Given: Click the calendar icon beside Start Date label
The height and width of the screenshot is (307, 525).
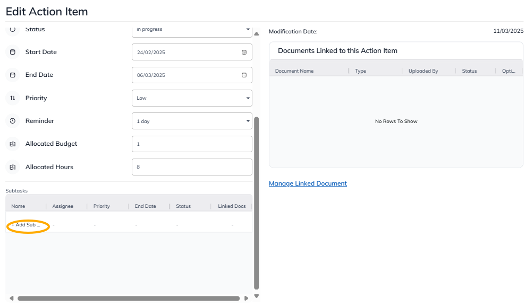Looking at the screenshot, I should [13, 52].
